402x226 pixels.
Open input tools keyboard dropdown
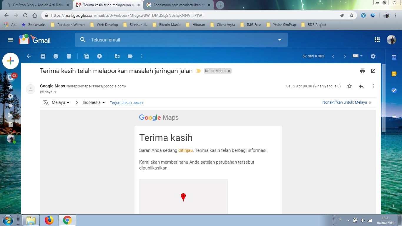pos(358,56)
